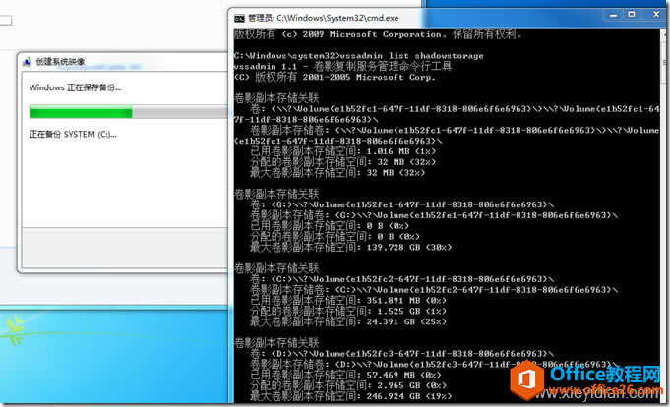Click the 'vssadmin 1.1' version line

(342, 66)
